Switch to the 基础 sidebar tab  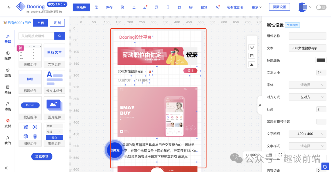tap(8, 39)
